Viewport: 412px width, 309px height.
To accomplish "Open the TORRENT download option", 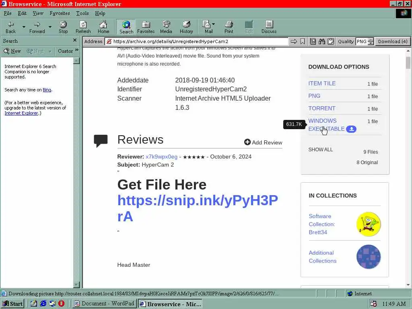I will pos(322,108).
